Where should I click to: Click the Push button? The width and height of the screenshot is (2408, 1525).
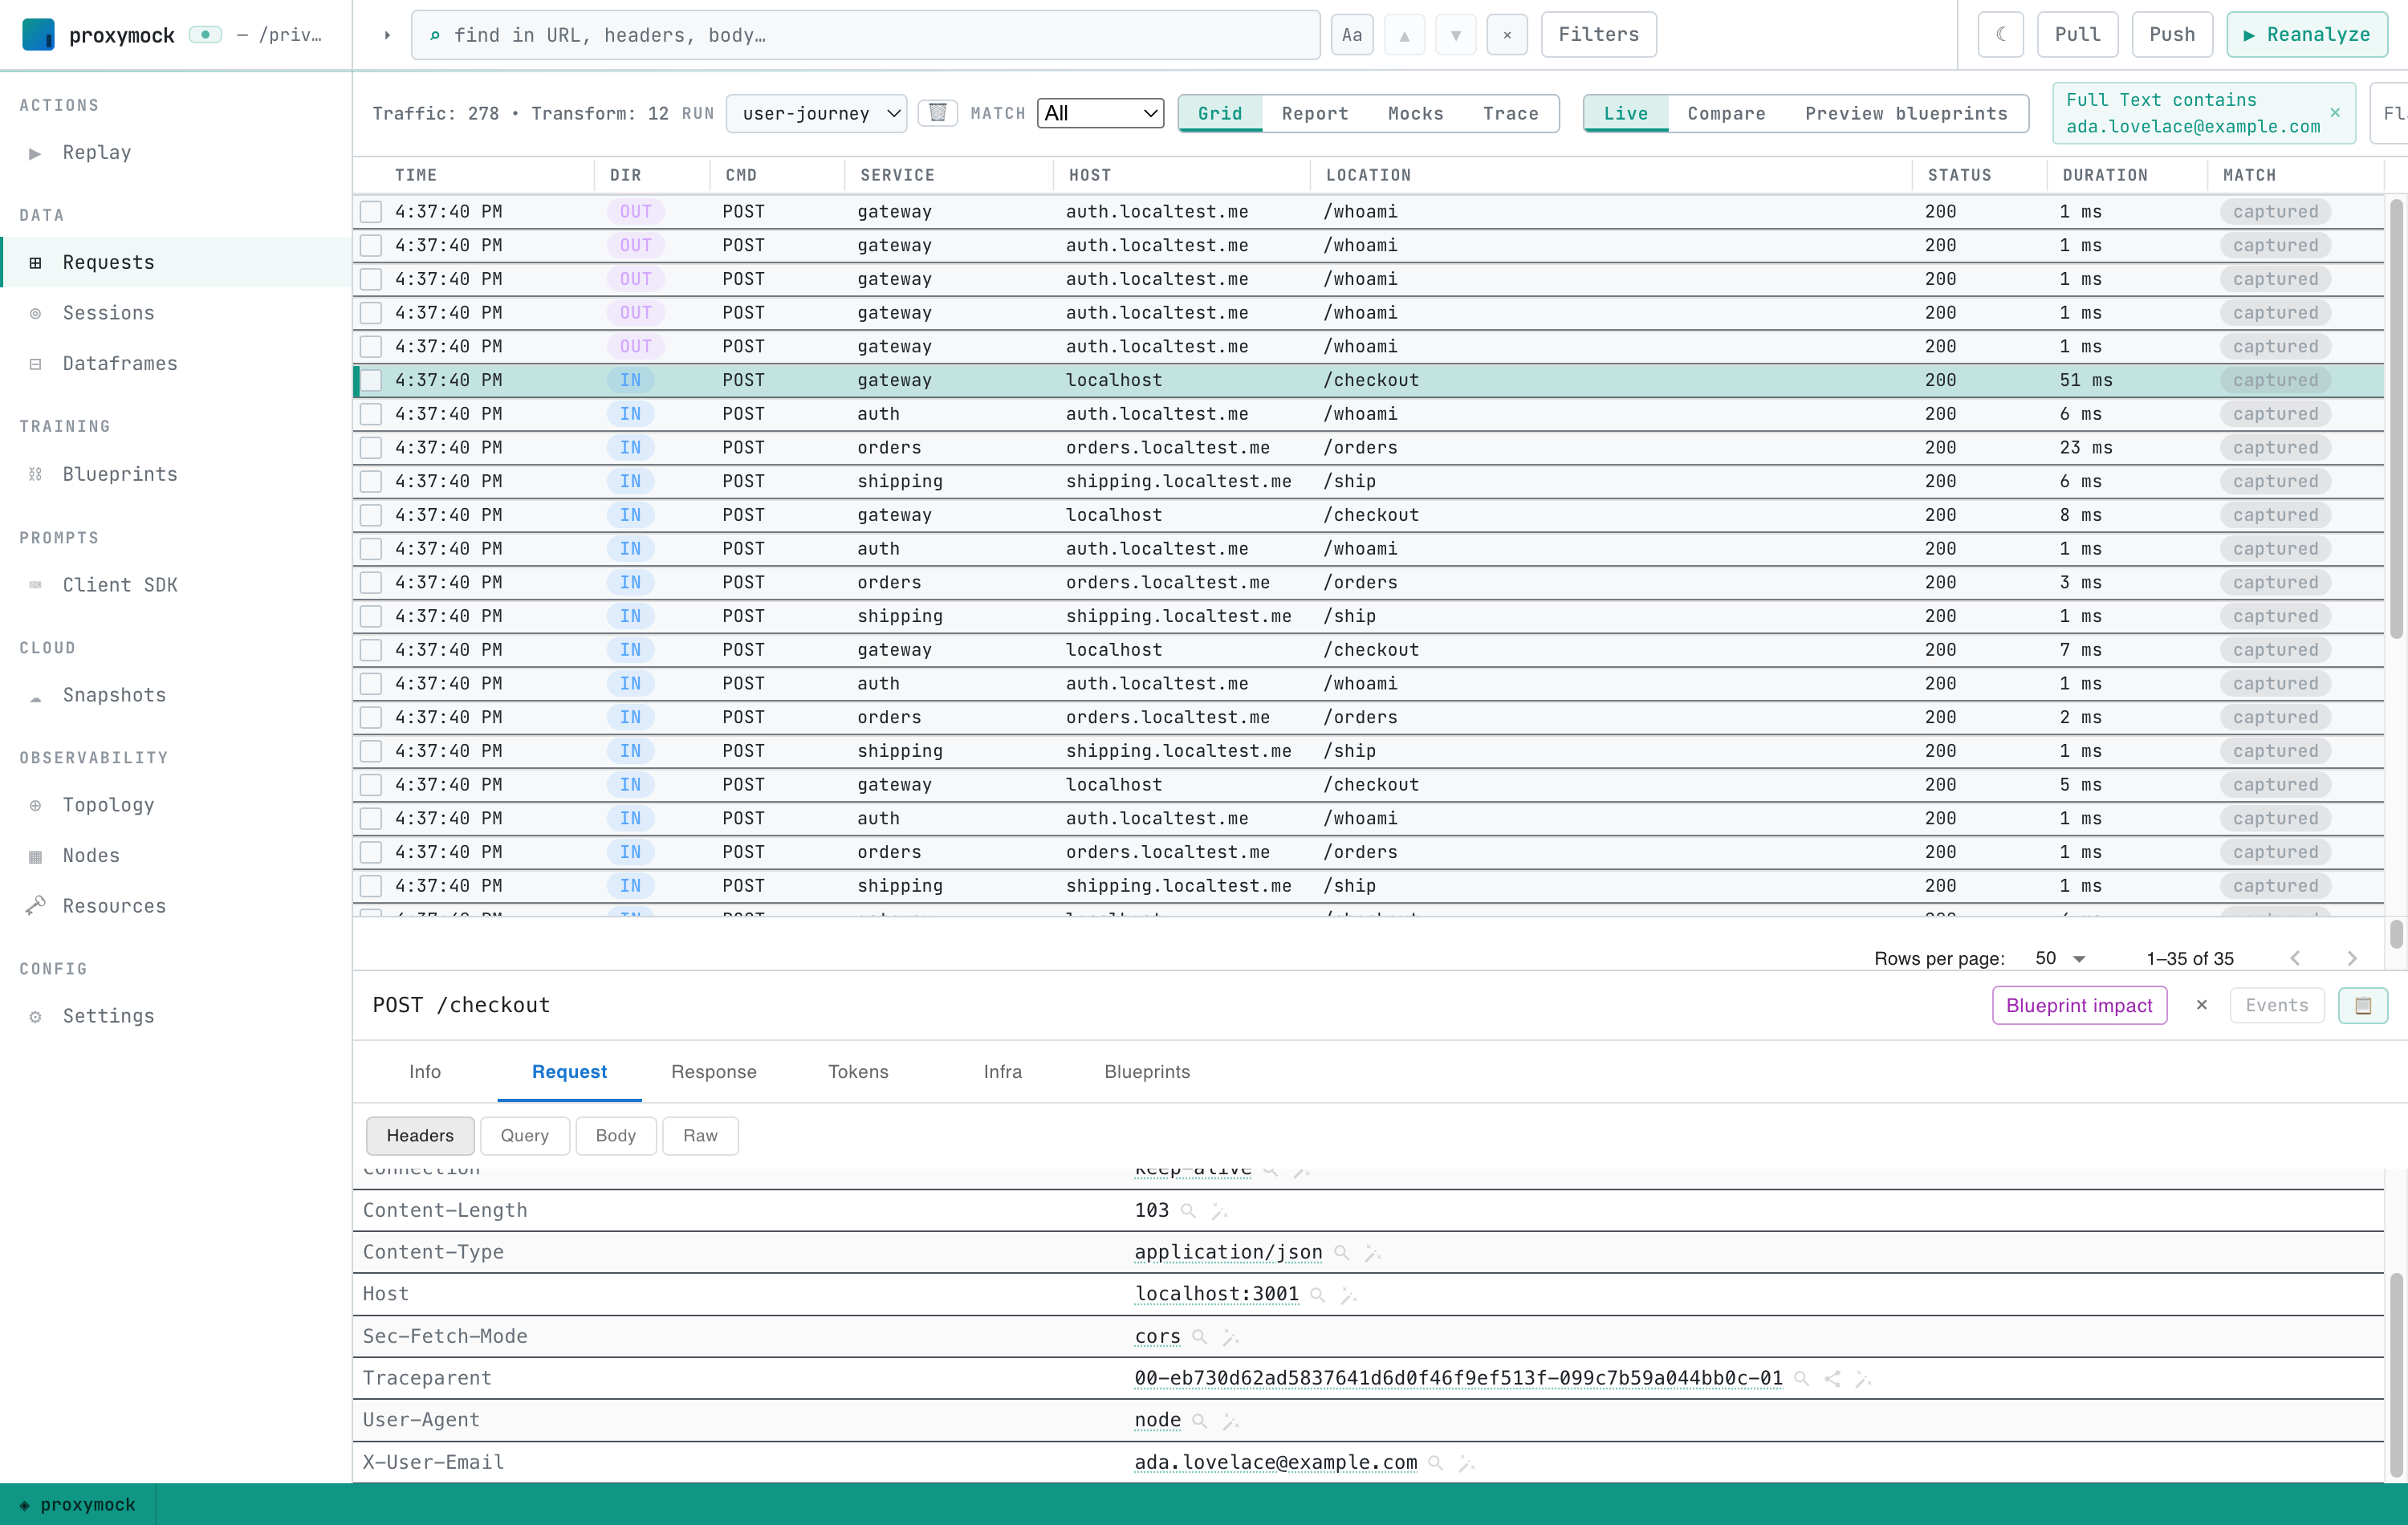point(2172,35)
